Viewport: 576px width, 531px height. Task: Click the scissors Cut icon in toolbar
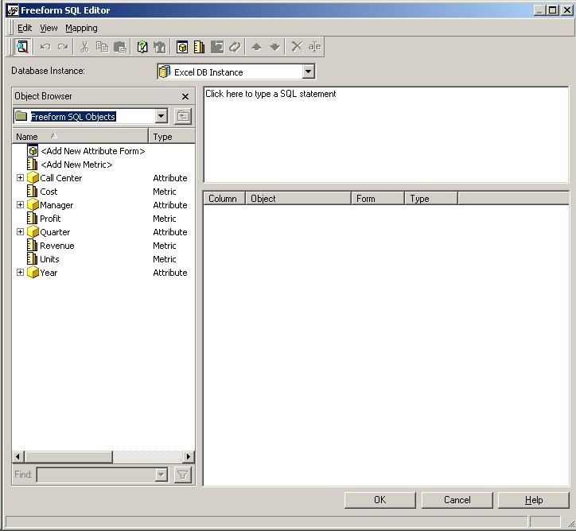(x=84, y=47)
